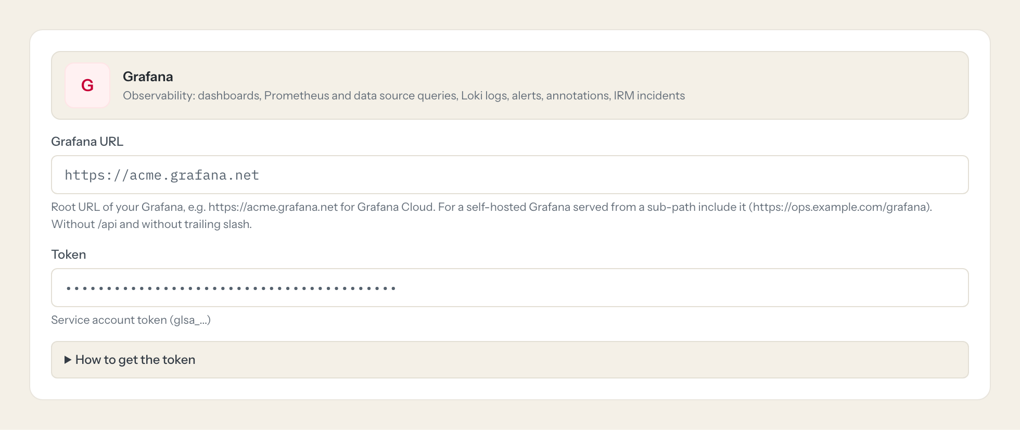Click the "Token" field label
This screenshot has width=1020, height=430.
pyautogui.click(x=68, y=255)
